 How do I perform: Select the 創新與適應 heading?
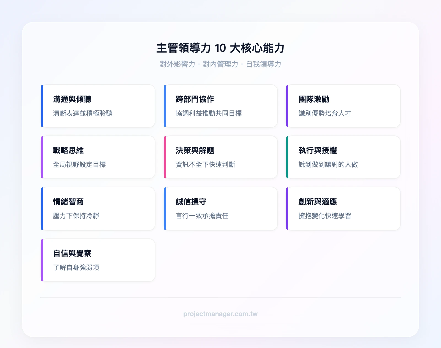pyautogui.click(x=318, y=202)
